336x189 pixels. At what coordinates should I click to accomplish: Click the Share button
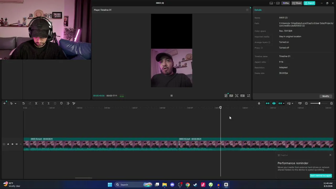297,3
